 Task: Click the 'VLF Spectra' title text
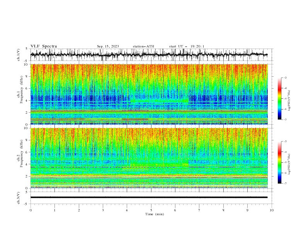(x=44, y=46)
